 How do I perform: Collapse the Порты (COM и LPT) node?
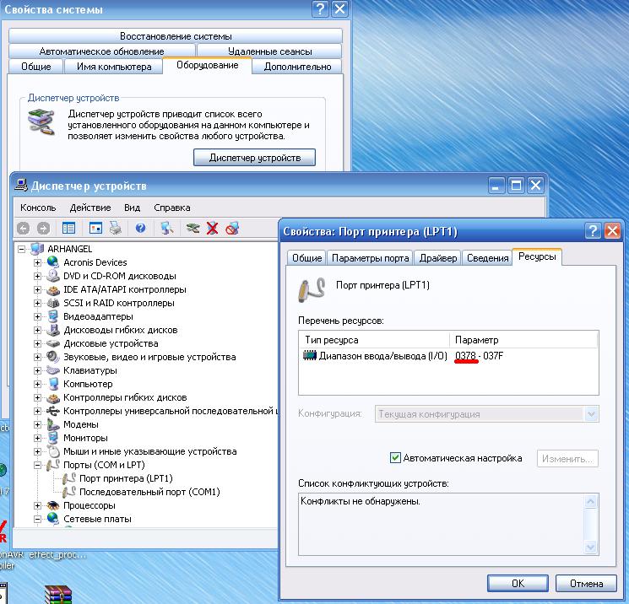coord(37,465)
